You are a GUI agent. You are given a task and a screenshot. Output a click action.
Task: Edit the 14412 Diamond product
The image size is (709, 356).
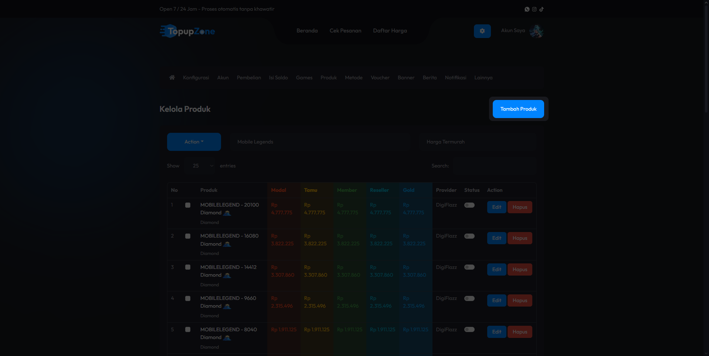click(497, 269)
